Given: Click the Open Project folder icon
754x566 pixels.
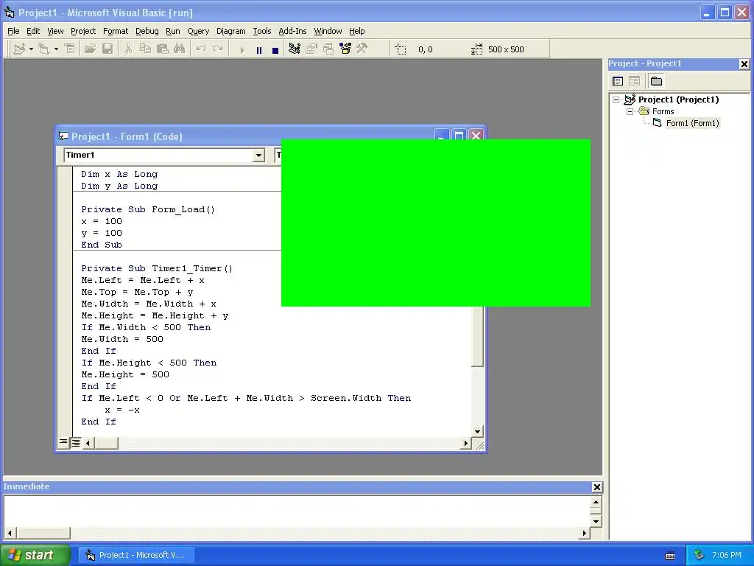Looking at the screenshot, I should coord(90,49).
